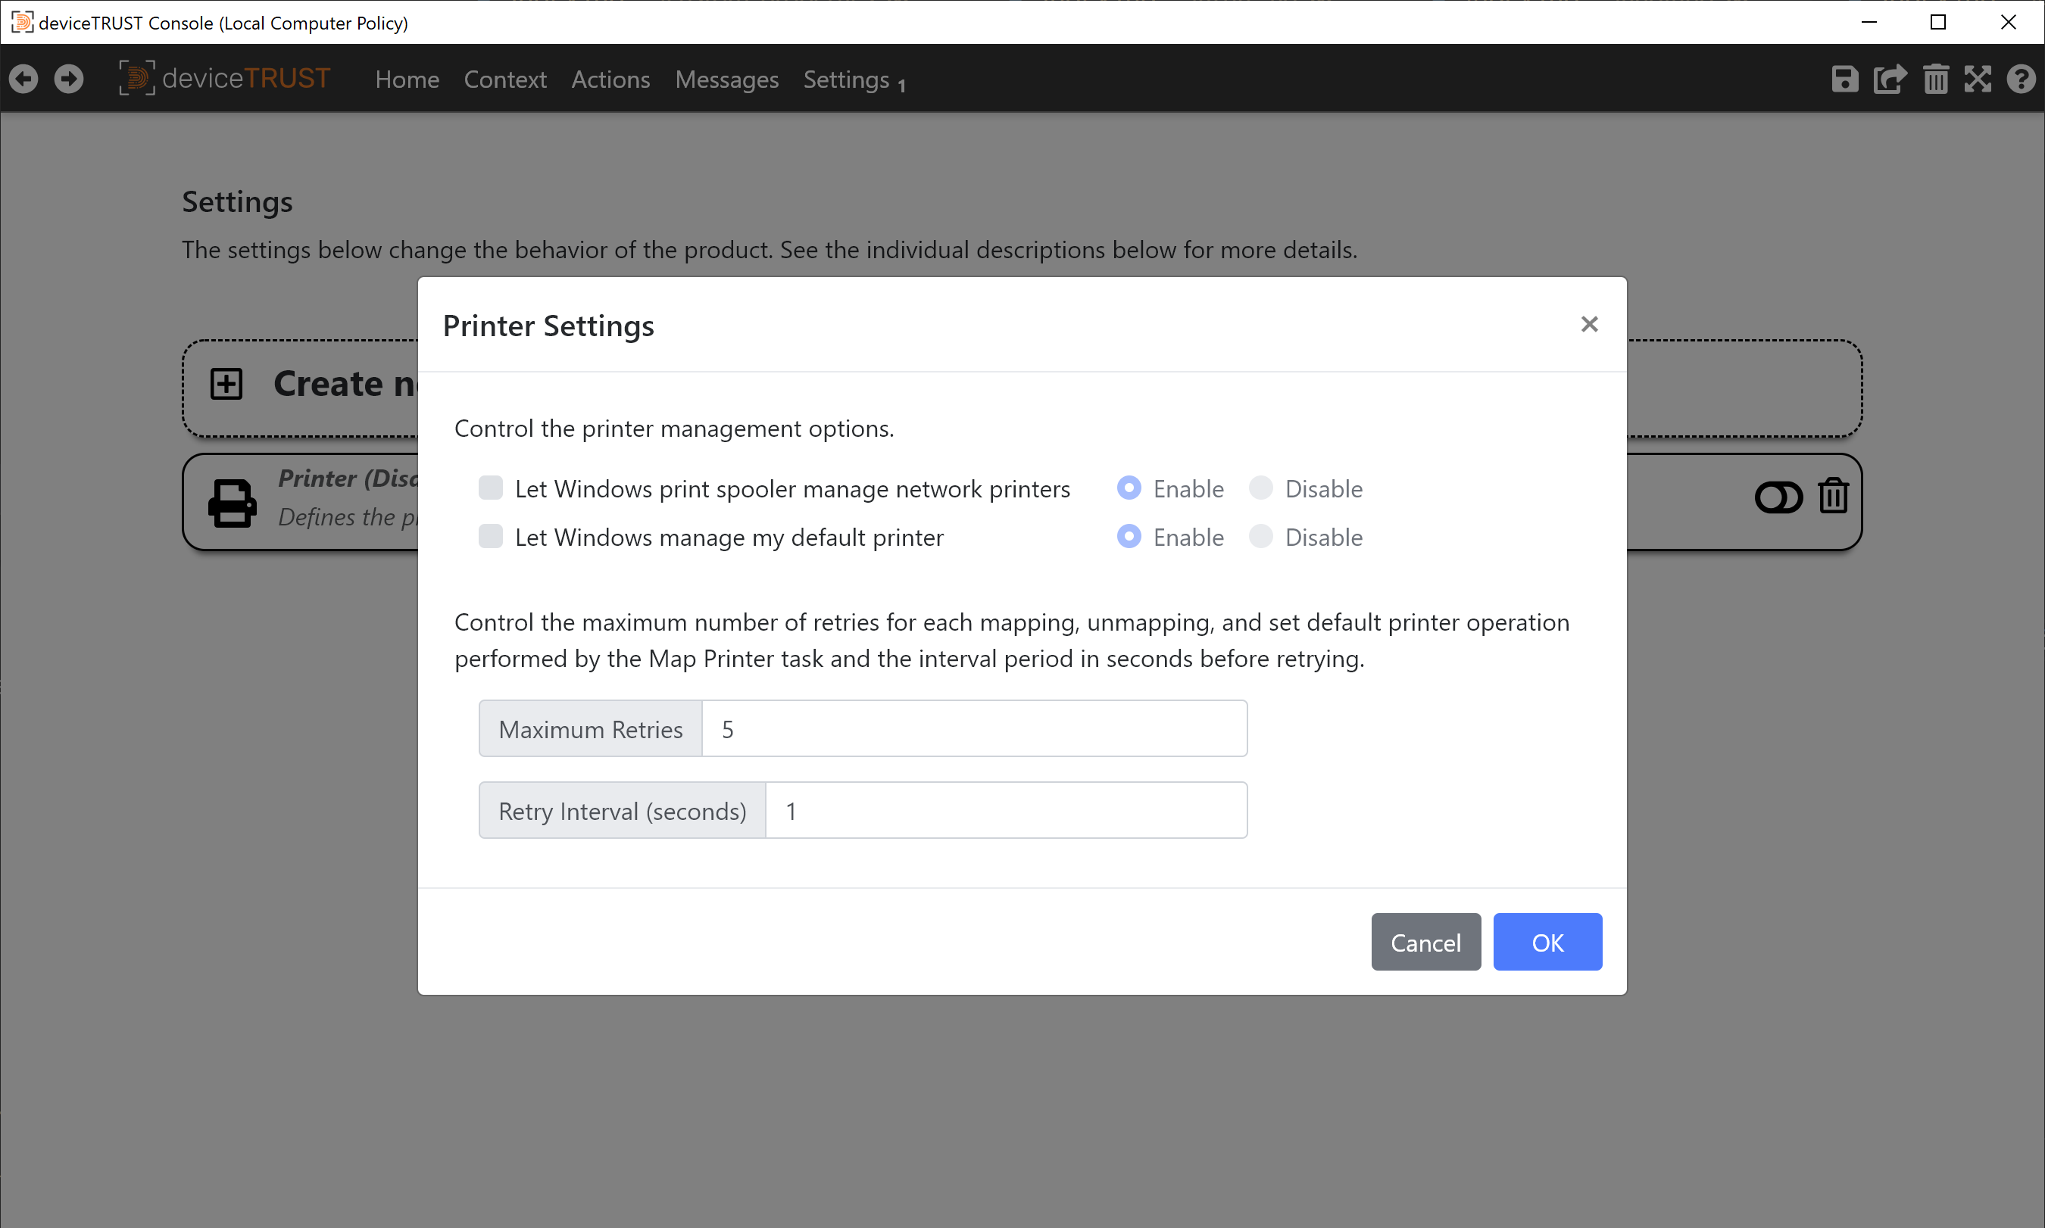Click the printer icon on the Printer card
The height and width of the screenshot is (1228, 2045).
[x=234, y=500]
